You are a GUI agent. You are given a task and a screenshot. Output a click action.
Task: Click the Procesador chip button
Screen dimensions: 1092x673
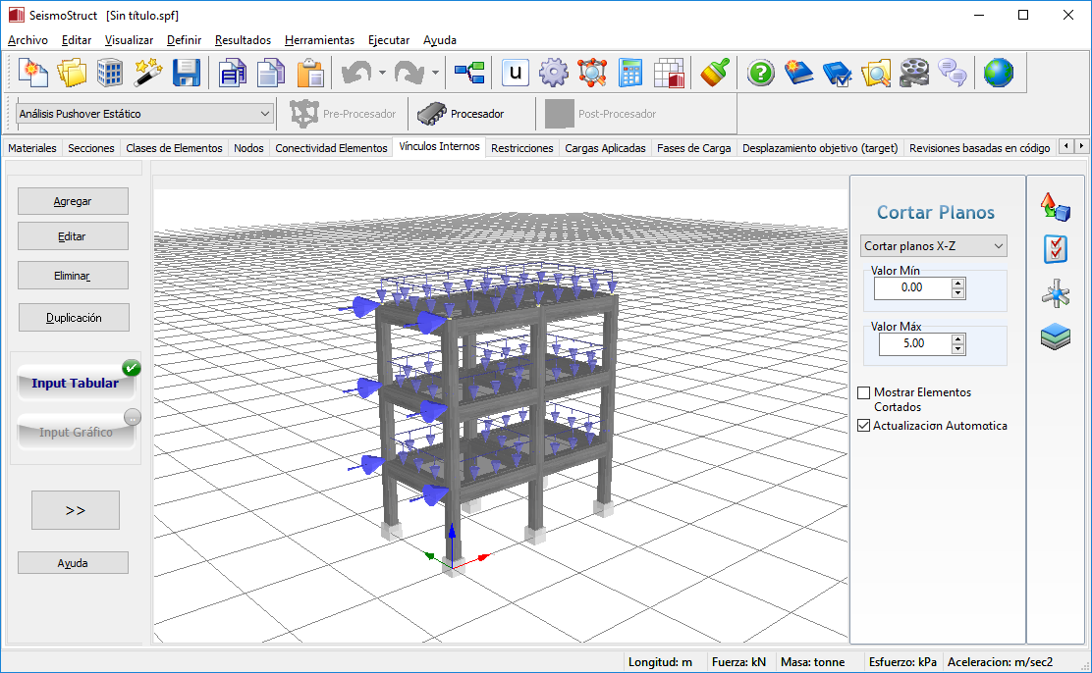tap(462, 114)
